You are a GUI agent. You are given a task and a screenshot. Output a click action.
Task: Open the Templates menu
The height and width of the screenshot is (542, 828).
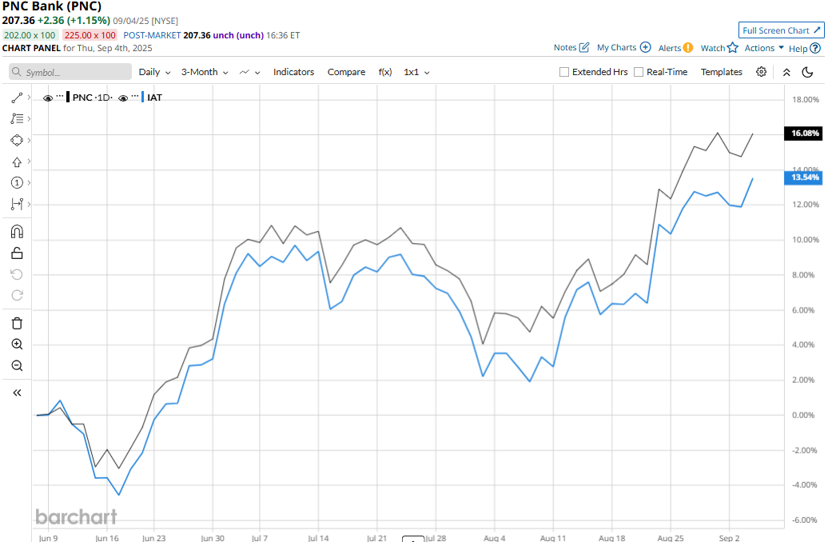point(722,72)
